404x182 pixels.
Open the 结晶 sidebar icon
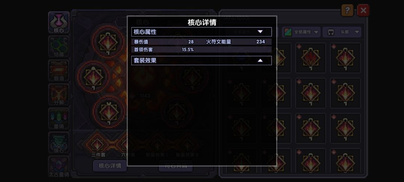59,46
